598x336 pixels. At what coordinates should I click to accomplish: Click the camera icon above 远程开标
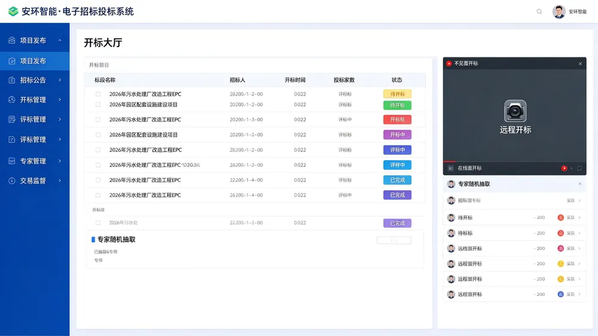[515, 111]
